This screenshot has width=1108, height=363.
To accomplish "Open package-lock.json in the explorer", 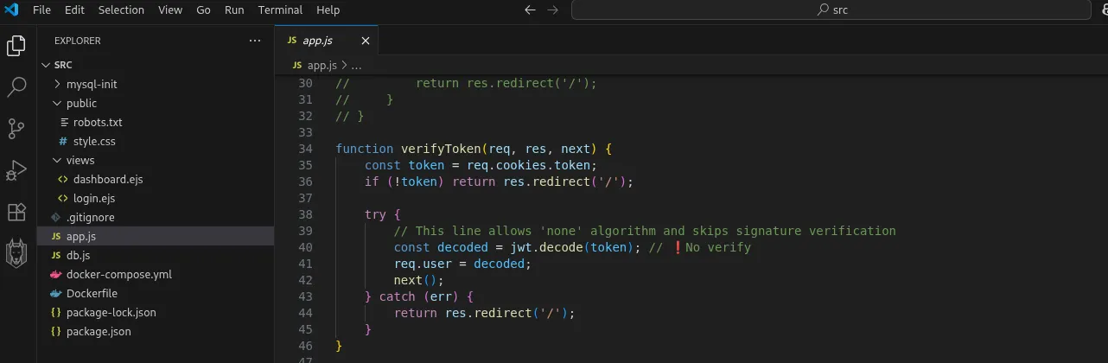I will tap(111, 313).
